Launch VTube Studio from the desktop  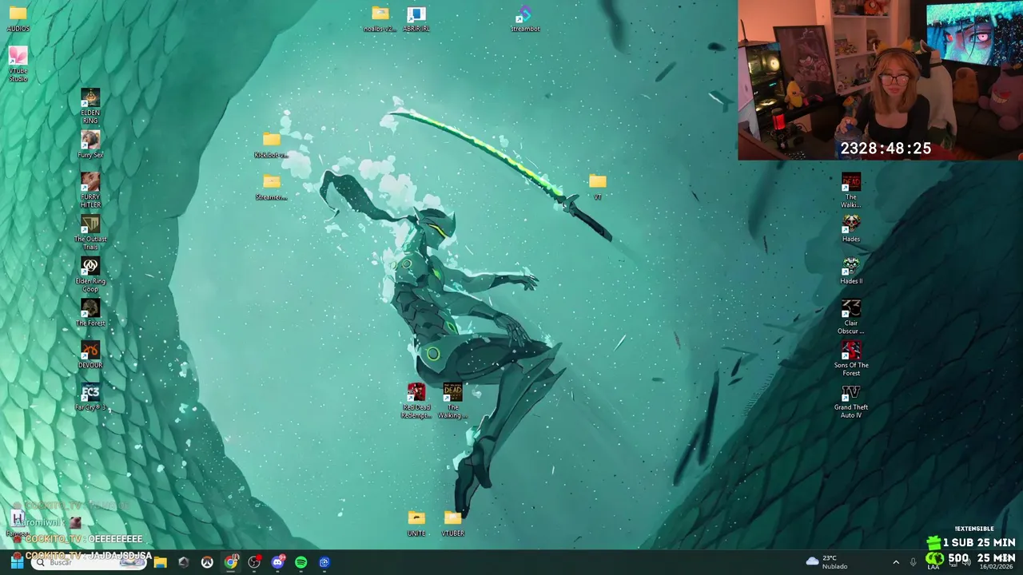click(18, 64)
